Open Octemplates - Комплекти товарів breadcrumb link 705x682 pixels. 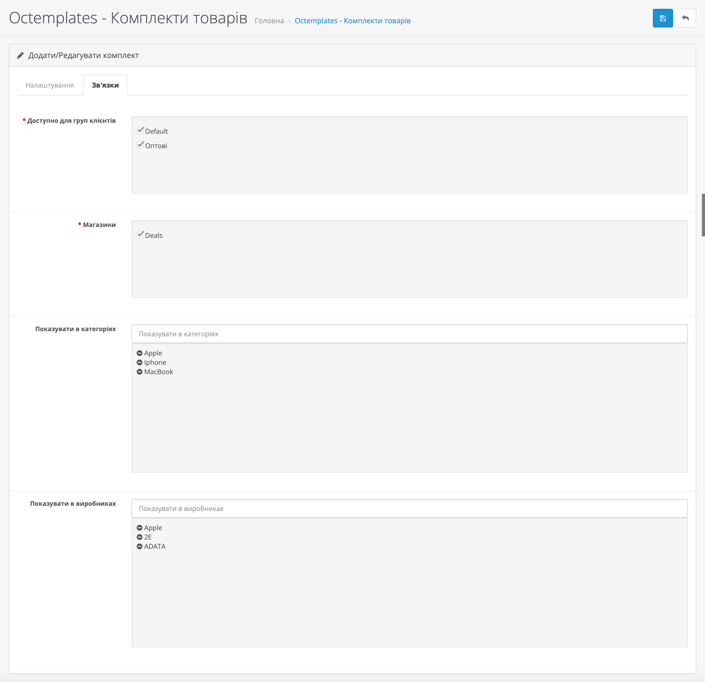(x=352, y=21)
